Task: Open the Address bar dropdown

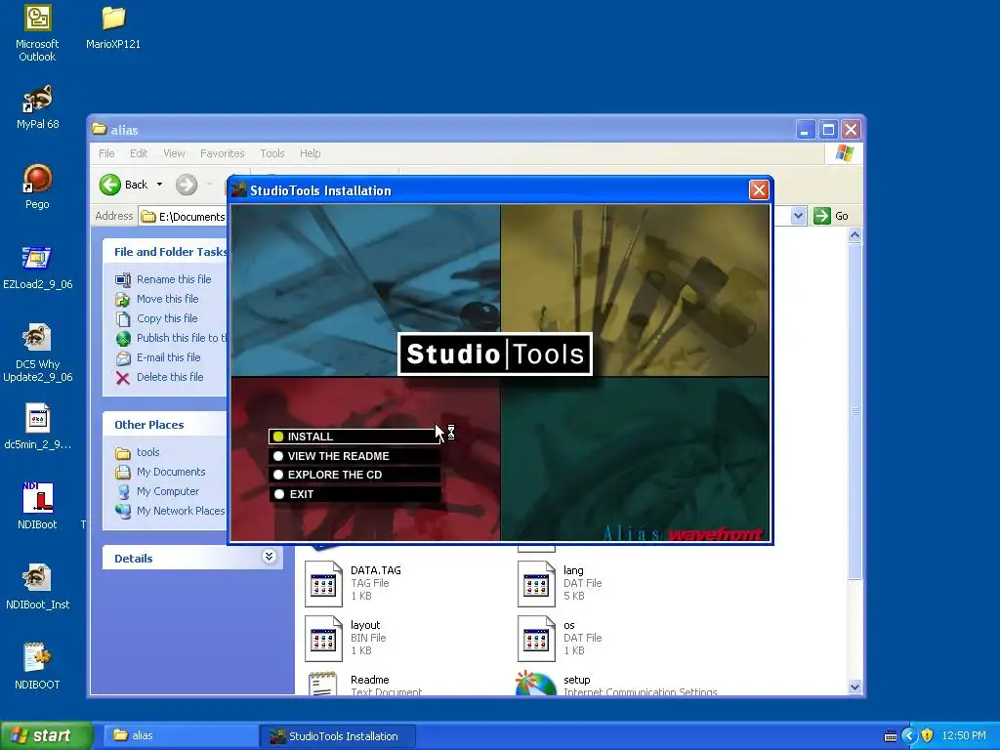Action: point(798,216)
